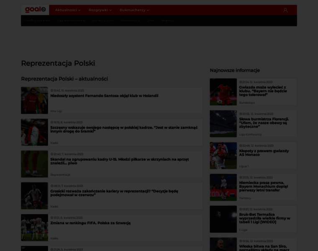Image resolution: width=318 pixels, height=251 pixels.
Task: Click thumbnail of Florence mayor article
Action: pyautogui.click(x=223, y=124)
